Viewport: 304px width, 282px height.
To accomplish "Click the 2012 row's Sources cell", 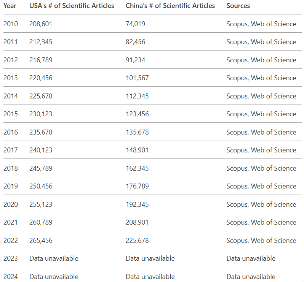I will [x=261, y=60].
